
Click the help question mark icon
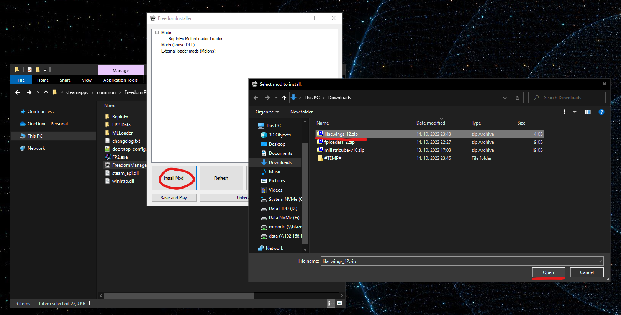[601, 112]
